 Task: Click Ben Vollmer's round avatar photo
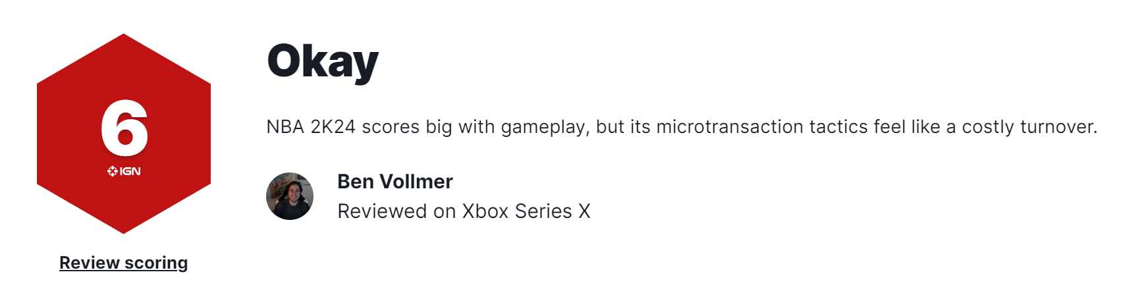tap(290, 196)
